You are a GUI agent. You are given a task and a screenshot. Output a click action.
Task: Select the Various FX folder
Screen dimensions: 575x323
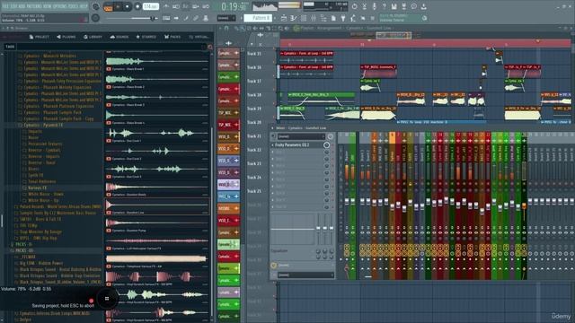point(37,188)
